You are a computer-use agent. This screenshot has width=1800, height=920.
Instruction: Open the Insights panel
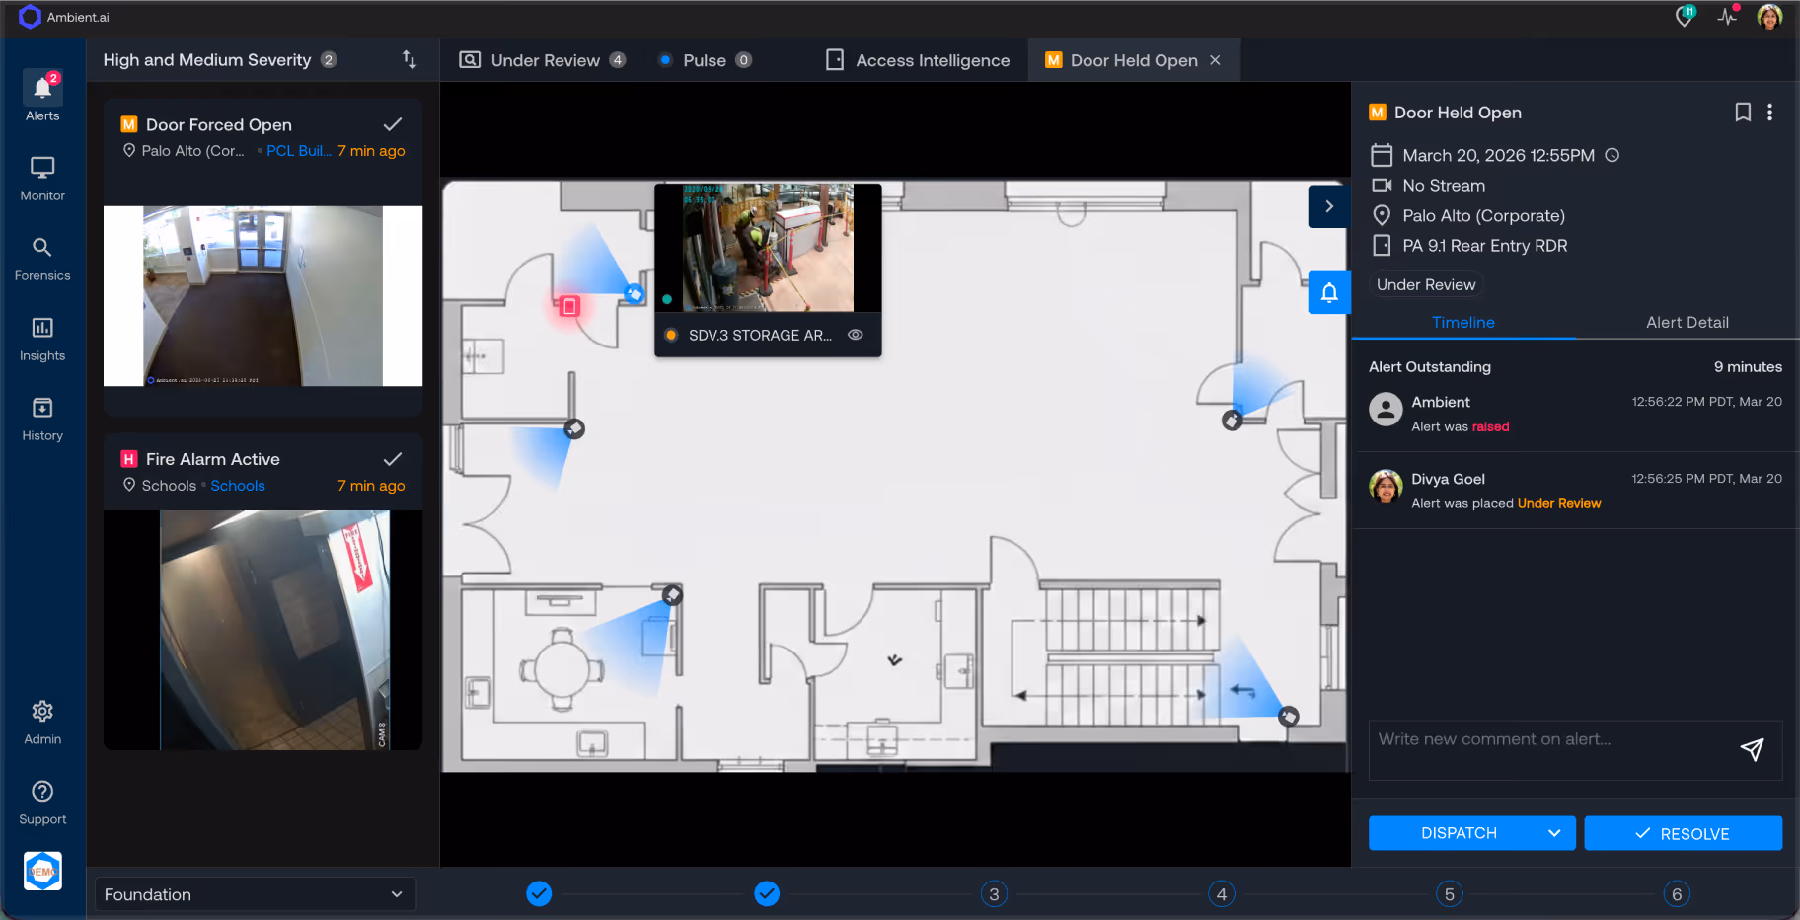pos(42,339)
